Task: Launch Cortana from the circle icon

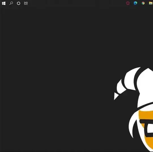Action: [18, 3]
